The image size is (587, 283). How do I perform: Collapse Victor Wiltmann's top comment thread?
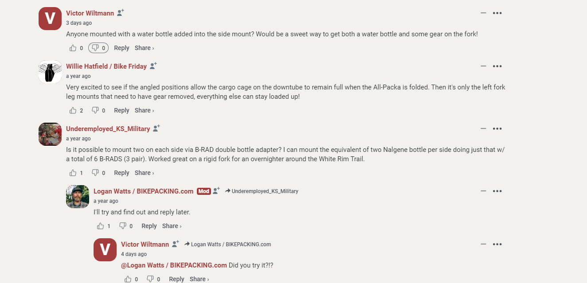tap(483, 13)
